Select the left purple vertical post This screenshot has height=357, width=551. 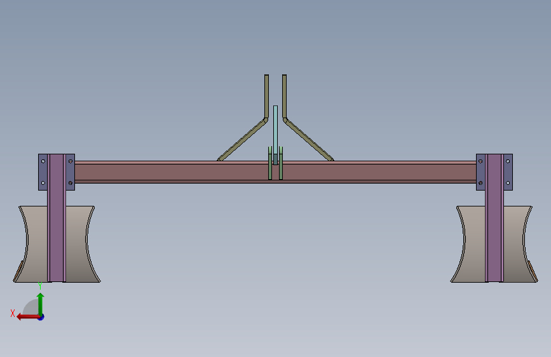pyautogui.click(x=57, y=218)
